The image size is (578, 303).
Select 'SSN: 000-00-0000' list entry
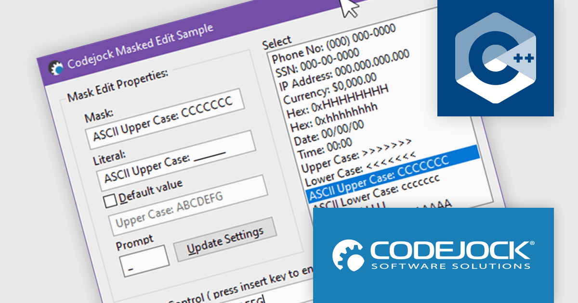click(x=318, y=63)
